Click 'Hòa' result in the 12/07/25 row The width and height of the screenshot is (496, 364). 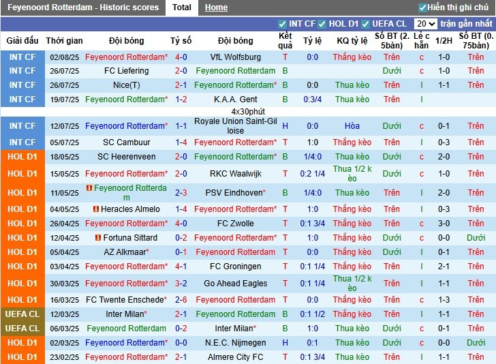352,126
